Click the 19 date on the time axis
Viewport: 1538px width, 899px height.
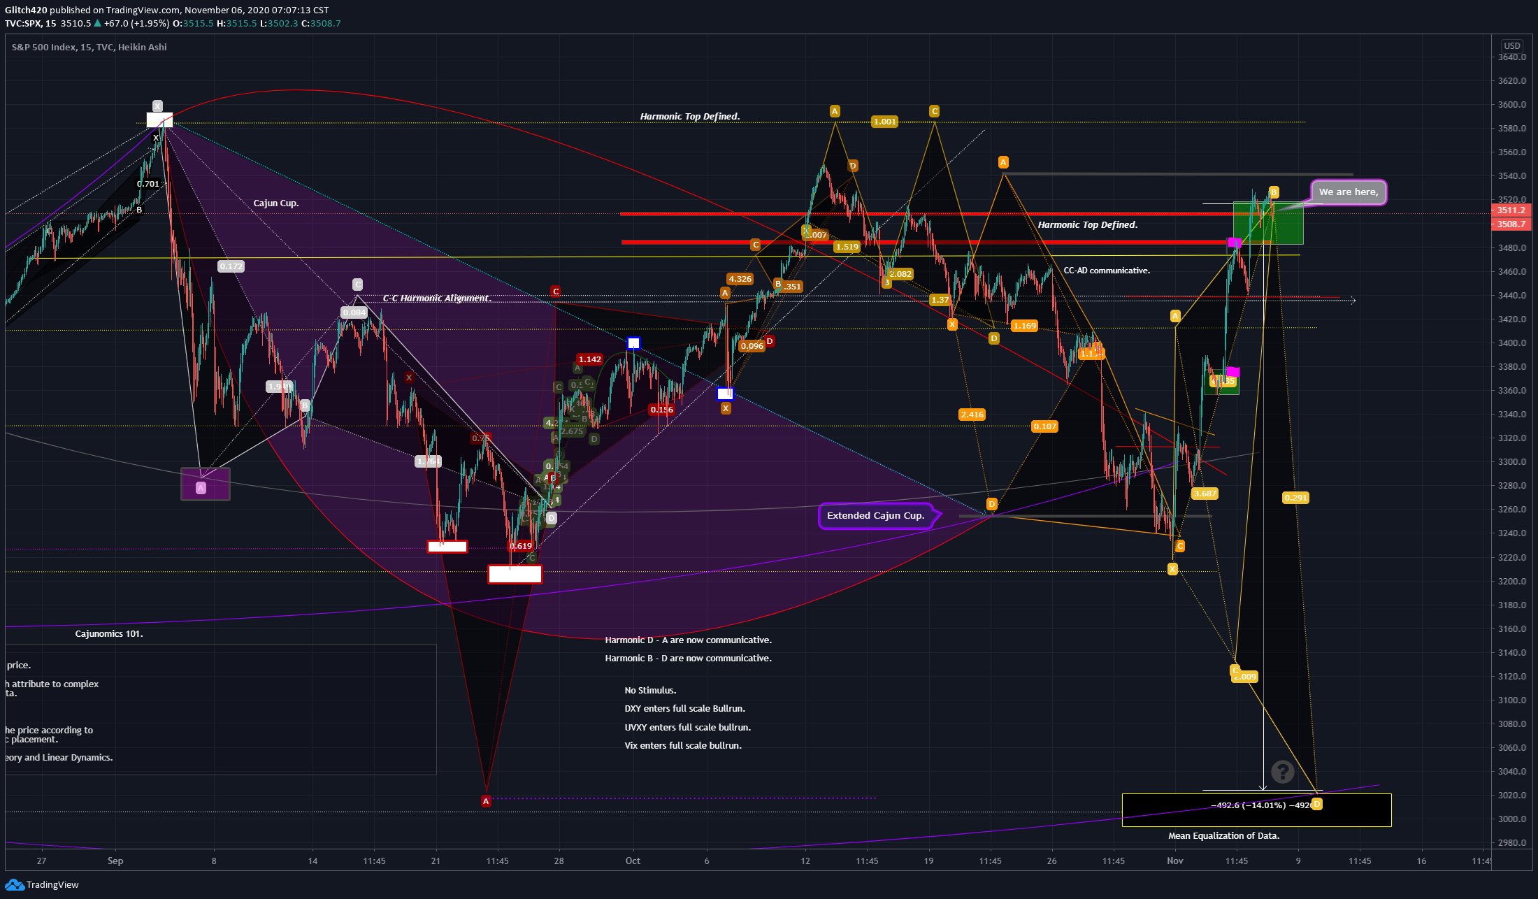click(x=928, y=861)
